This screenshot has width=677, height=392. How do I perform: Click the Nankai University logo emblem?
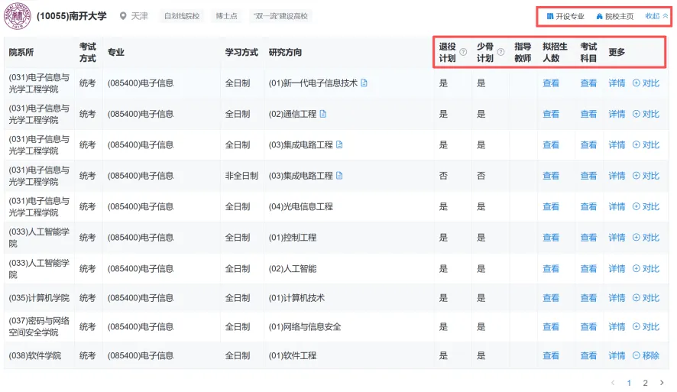point(18,16)
